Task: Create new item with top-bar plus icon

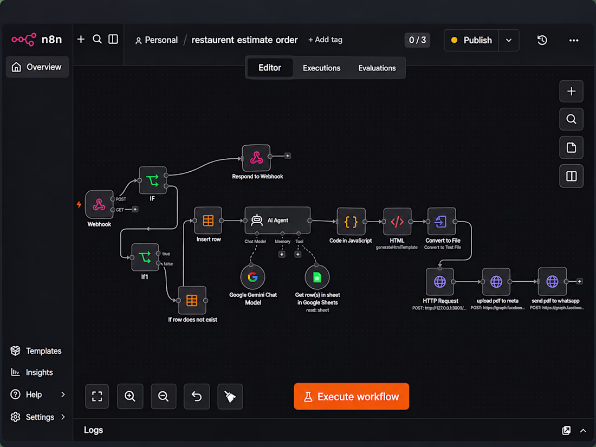Action: (x=81, y=39)
